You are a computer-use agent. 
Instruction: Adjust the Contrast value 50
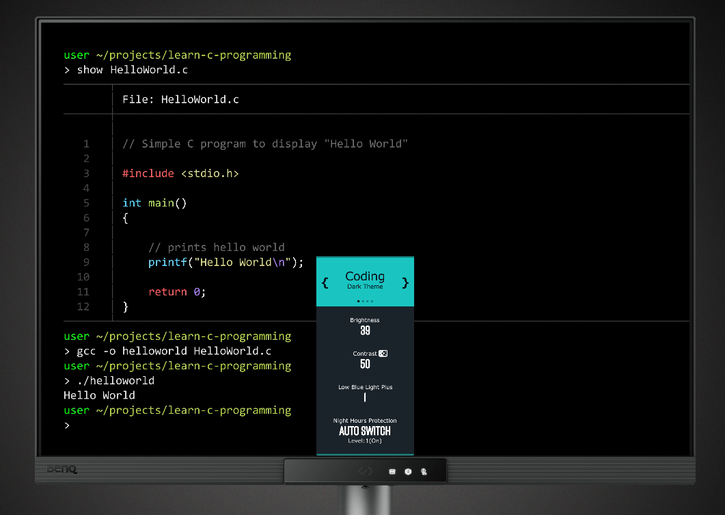point(365,364)
